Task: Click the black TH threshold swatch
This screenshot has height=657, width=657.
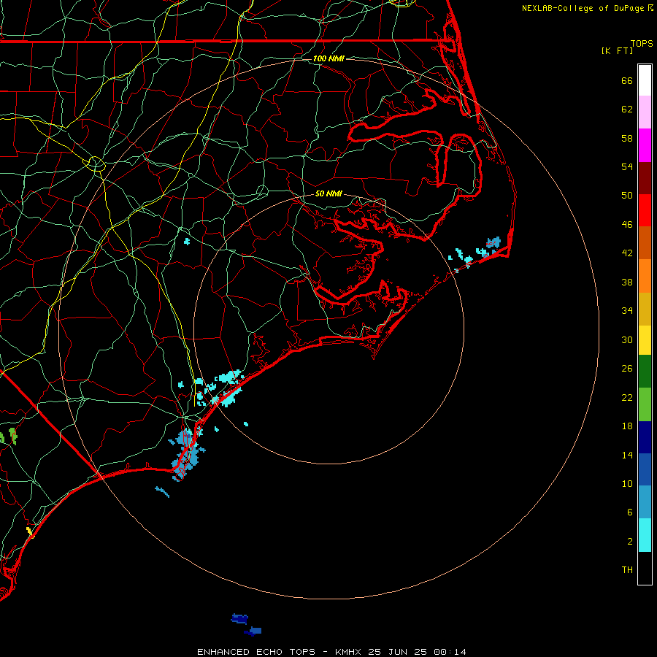Action: (x=645, y=568)
